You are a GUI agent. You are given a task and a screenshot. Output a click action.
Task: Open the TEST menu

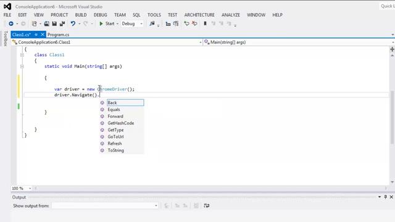[x=173, y=15]
